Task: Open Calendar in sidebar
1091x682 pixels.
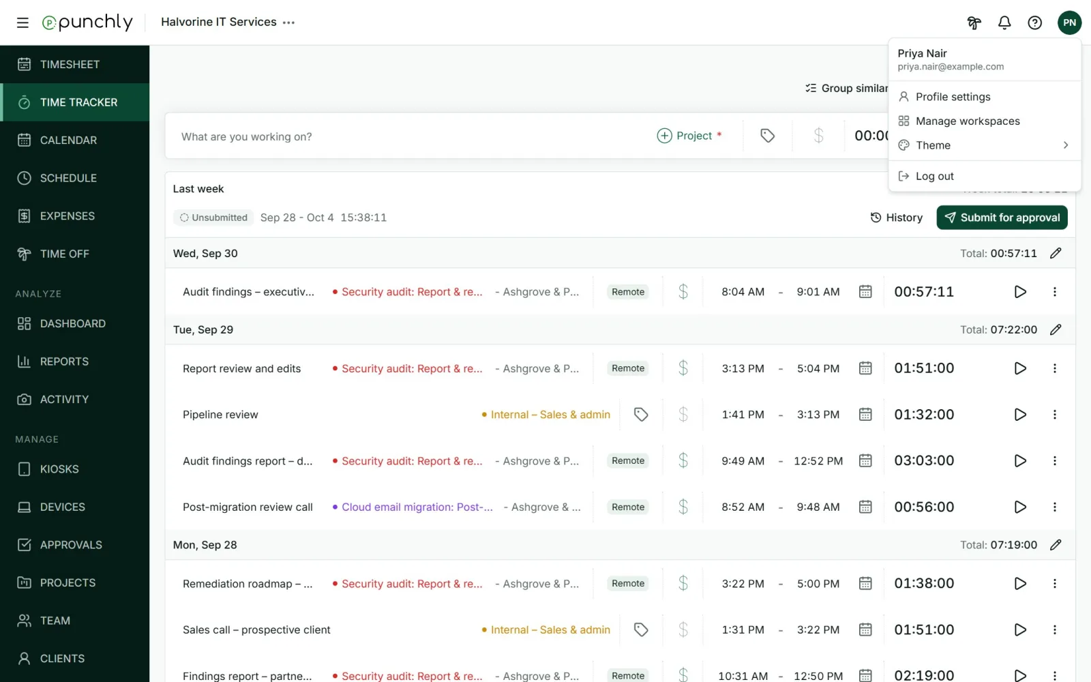Action: (x=75, y=140)
